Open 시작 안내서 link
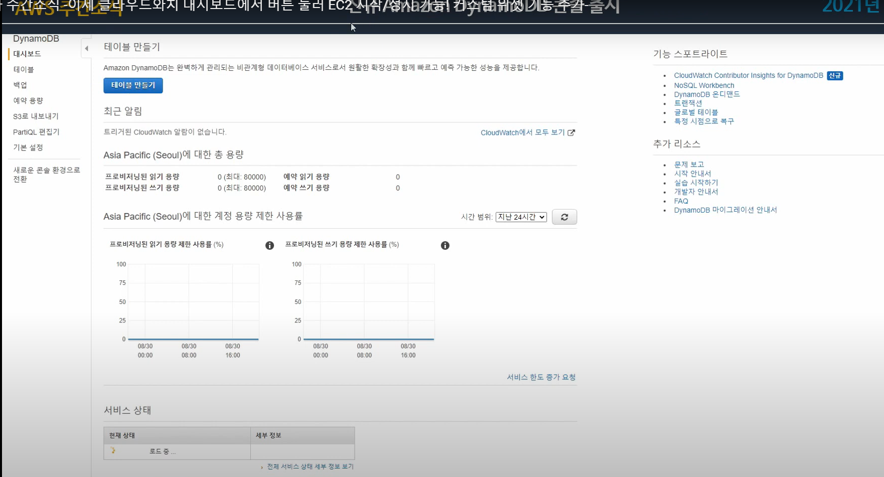 coord(692,174)
